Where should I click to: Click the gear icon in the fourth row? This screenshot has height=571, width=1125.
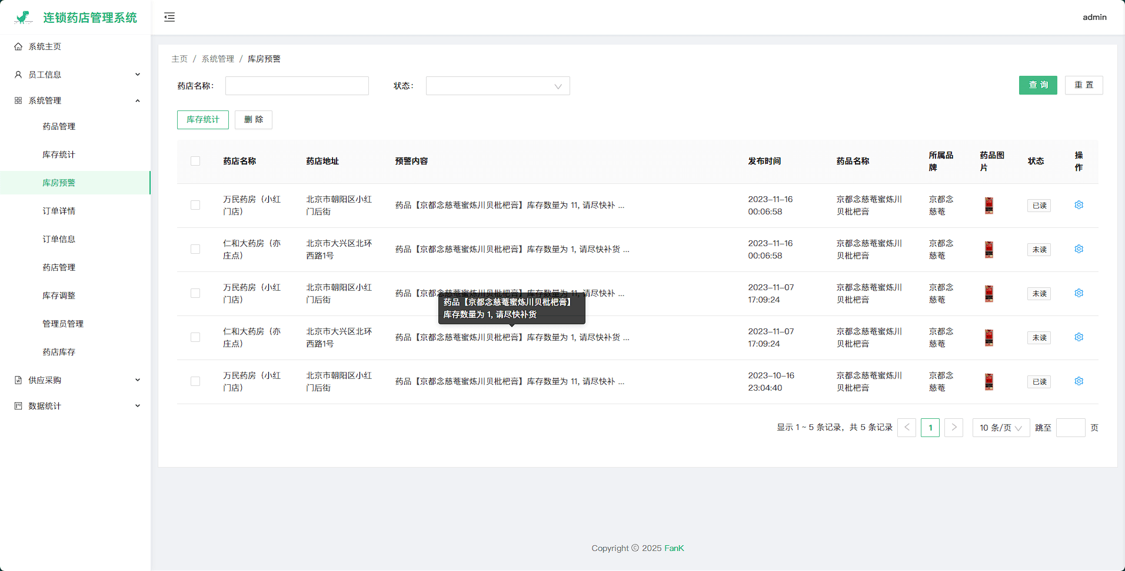point(1079,337)
